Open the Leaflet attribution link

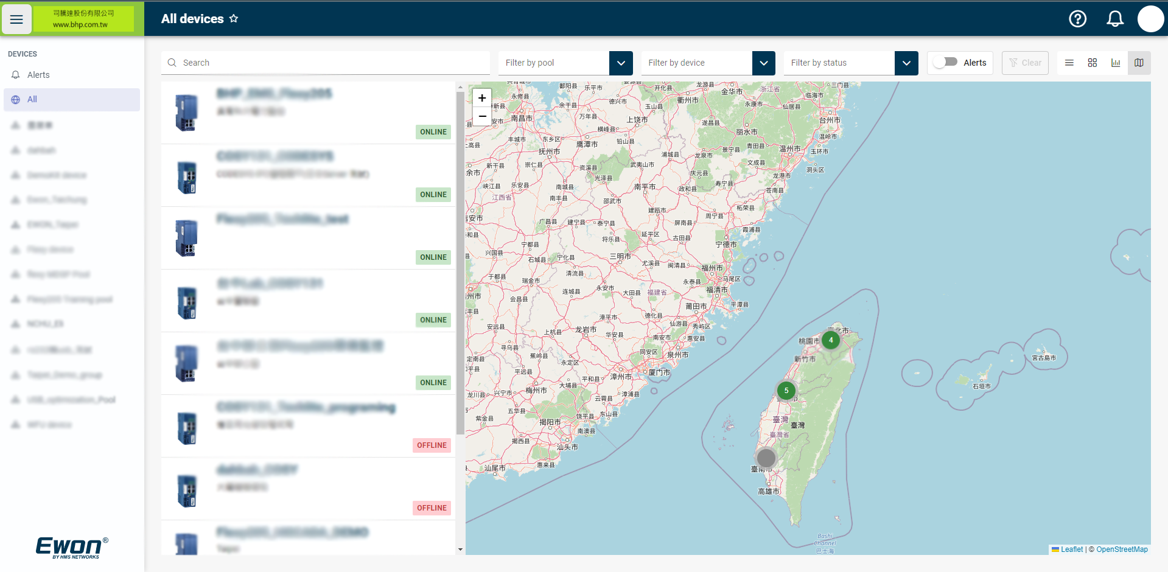coord(1072,549)
